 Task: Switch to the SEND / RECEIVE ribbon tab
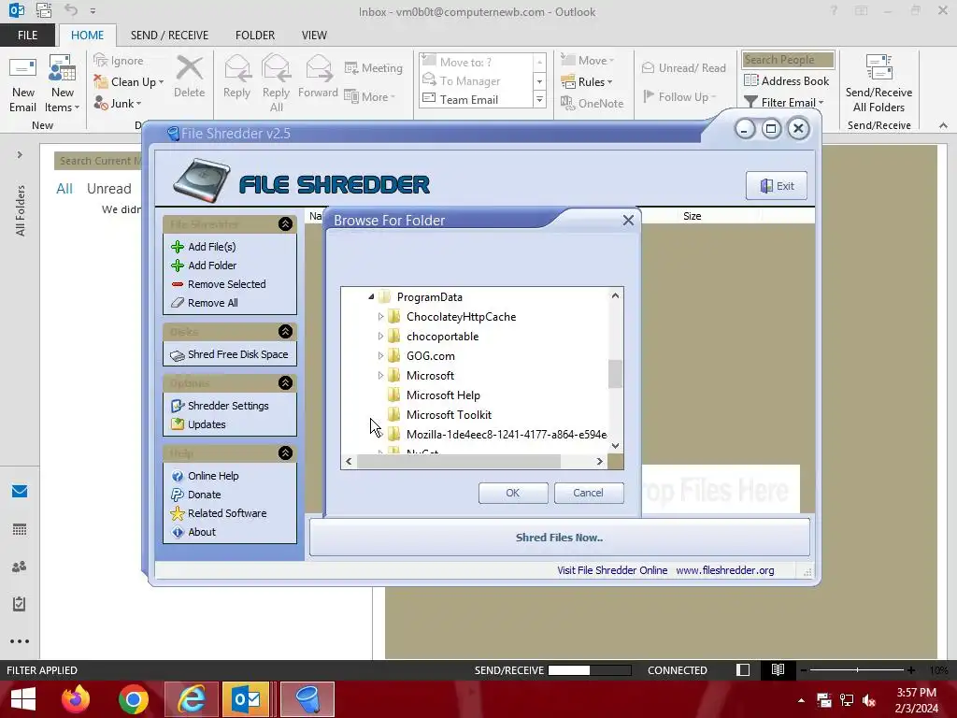click(x=169, y=36)
